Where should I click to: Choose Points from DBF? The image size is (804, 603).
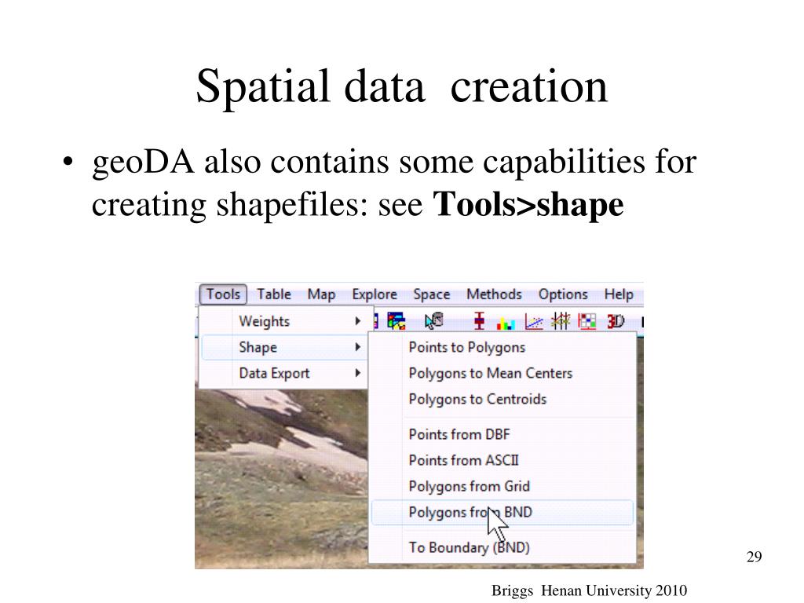click(x=502, y=434)
